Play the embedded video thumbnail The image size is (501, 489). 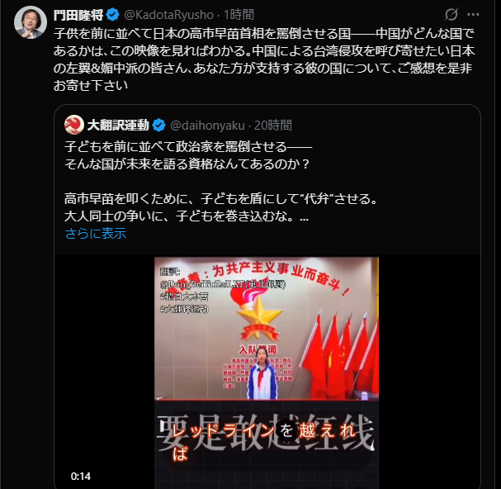[x=267, y=373]
